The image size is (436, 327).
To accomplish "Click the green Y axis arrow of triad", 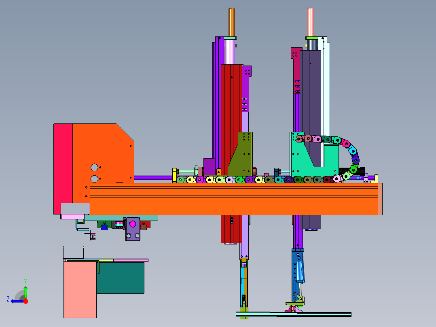I will click(25, 292).
